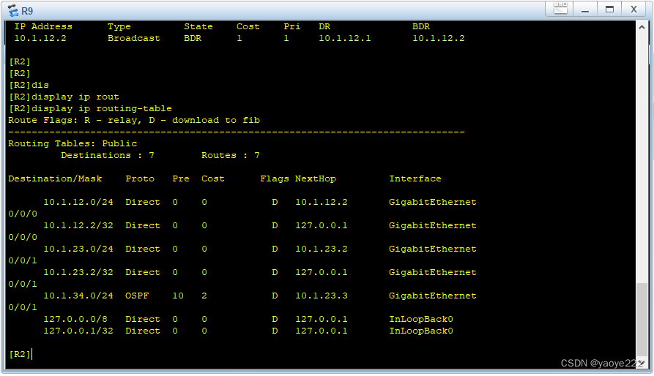This screenshot has height=376, width=654.
Task: Click the Broadcast type value
Action: tap(133, 38)
